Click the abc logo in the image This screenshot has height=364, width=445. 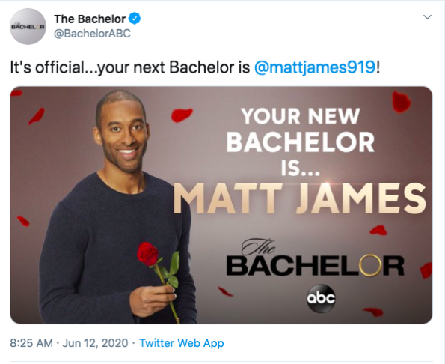(x=321, y=298)
